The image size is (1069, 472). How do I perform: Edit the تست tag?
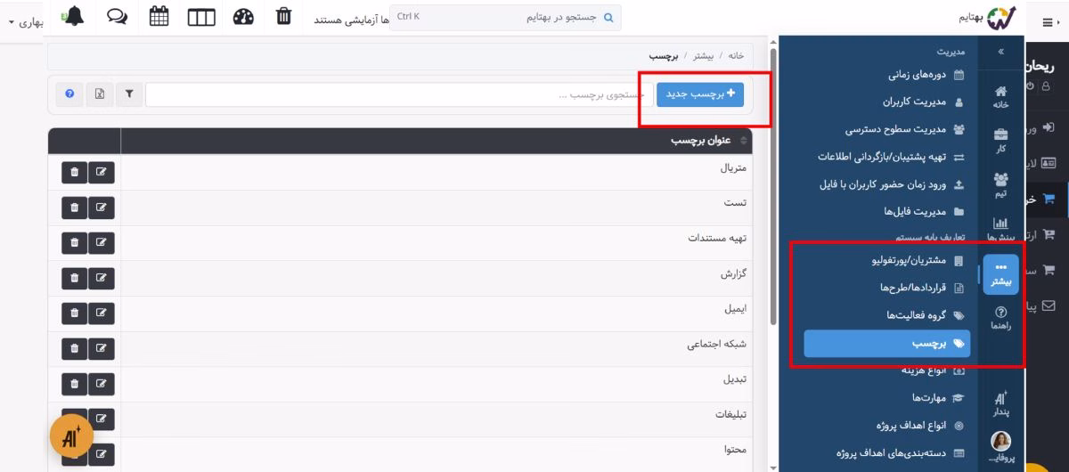pos(102,208)
